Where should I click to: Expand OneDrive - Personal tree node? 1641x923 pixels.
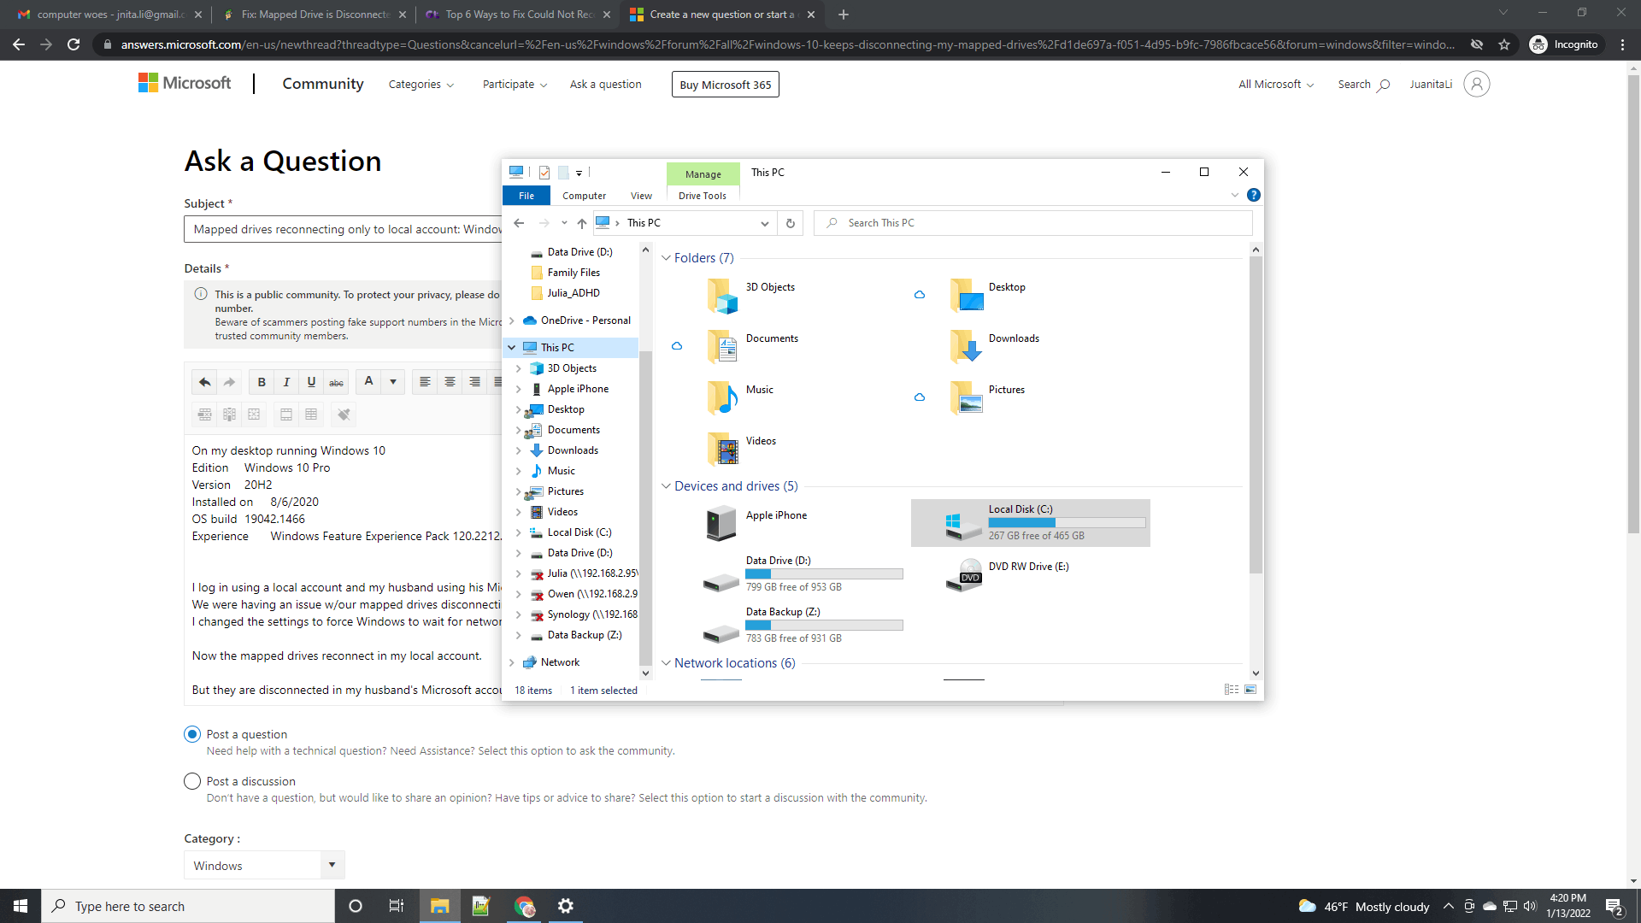pos(512,320)
